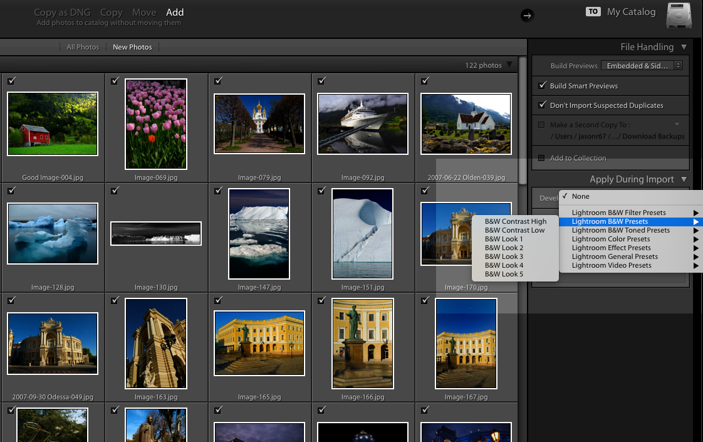Open the Build Previews dropdown
This screenshot has height=442, width=703.
tap(642, 65)
